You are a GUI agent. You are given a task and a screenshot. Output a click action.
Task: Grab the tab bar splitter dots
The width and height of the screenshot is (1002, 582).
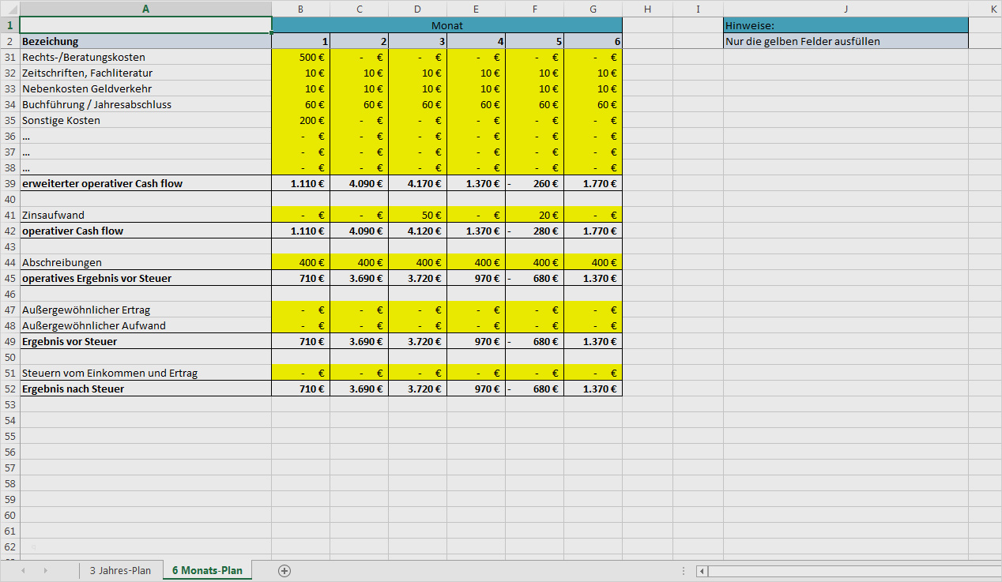click(684, 570)
